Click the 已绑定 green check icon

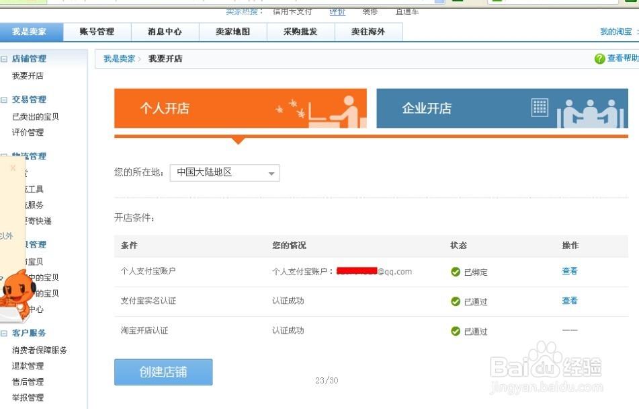click(x=456, y=272)
